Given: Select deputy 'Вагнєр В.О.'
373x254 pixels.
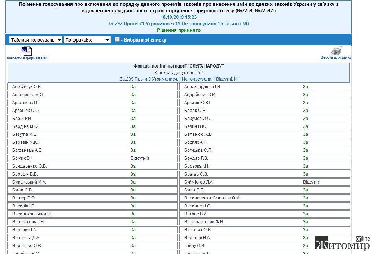Looking at the screenshot, I should [x=24, y=198].
